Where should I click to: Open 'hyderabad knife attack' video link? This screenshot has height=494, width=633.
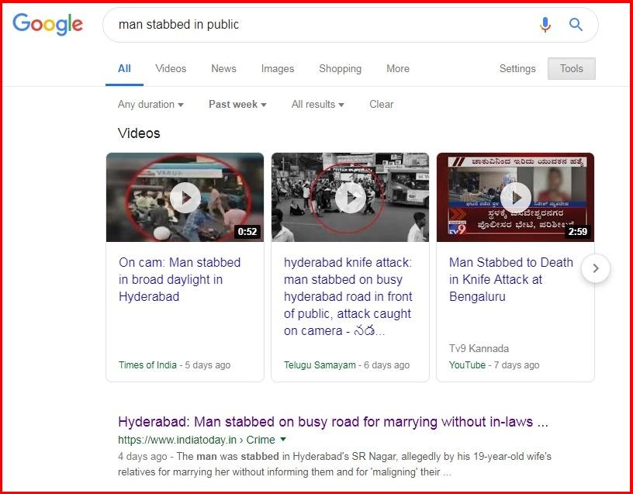tap(348, 297)
